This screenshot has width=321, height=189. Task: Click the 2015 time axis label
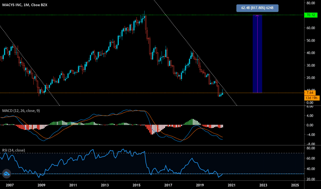pos(136,185)
